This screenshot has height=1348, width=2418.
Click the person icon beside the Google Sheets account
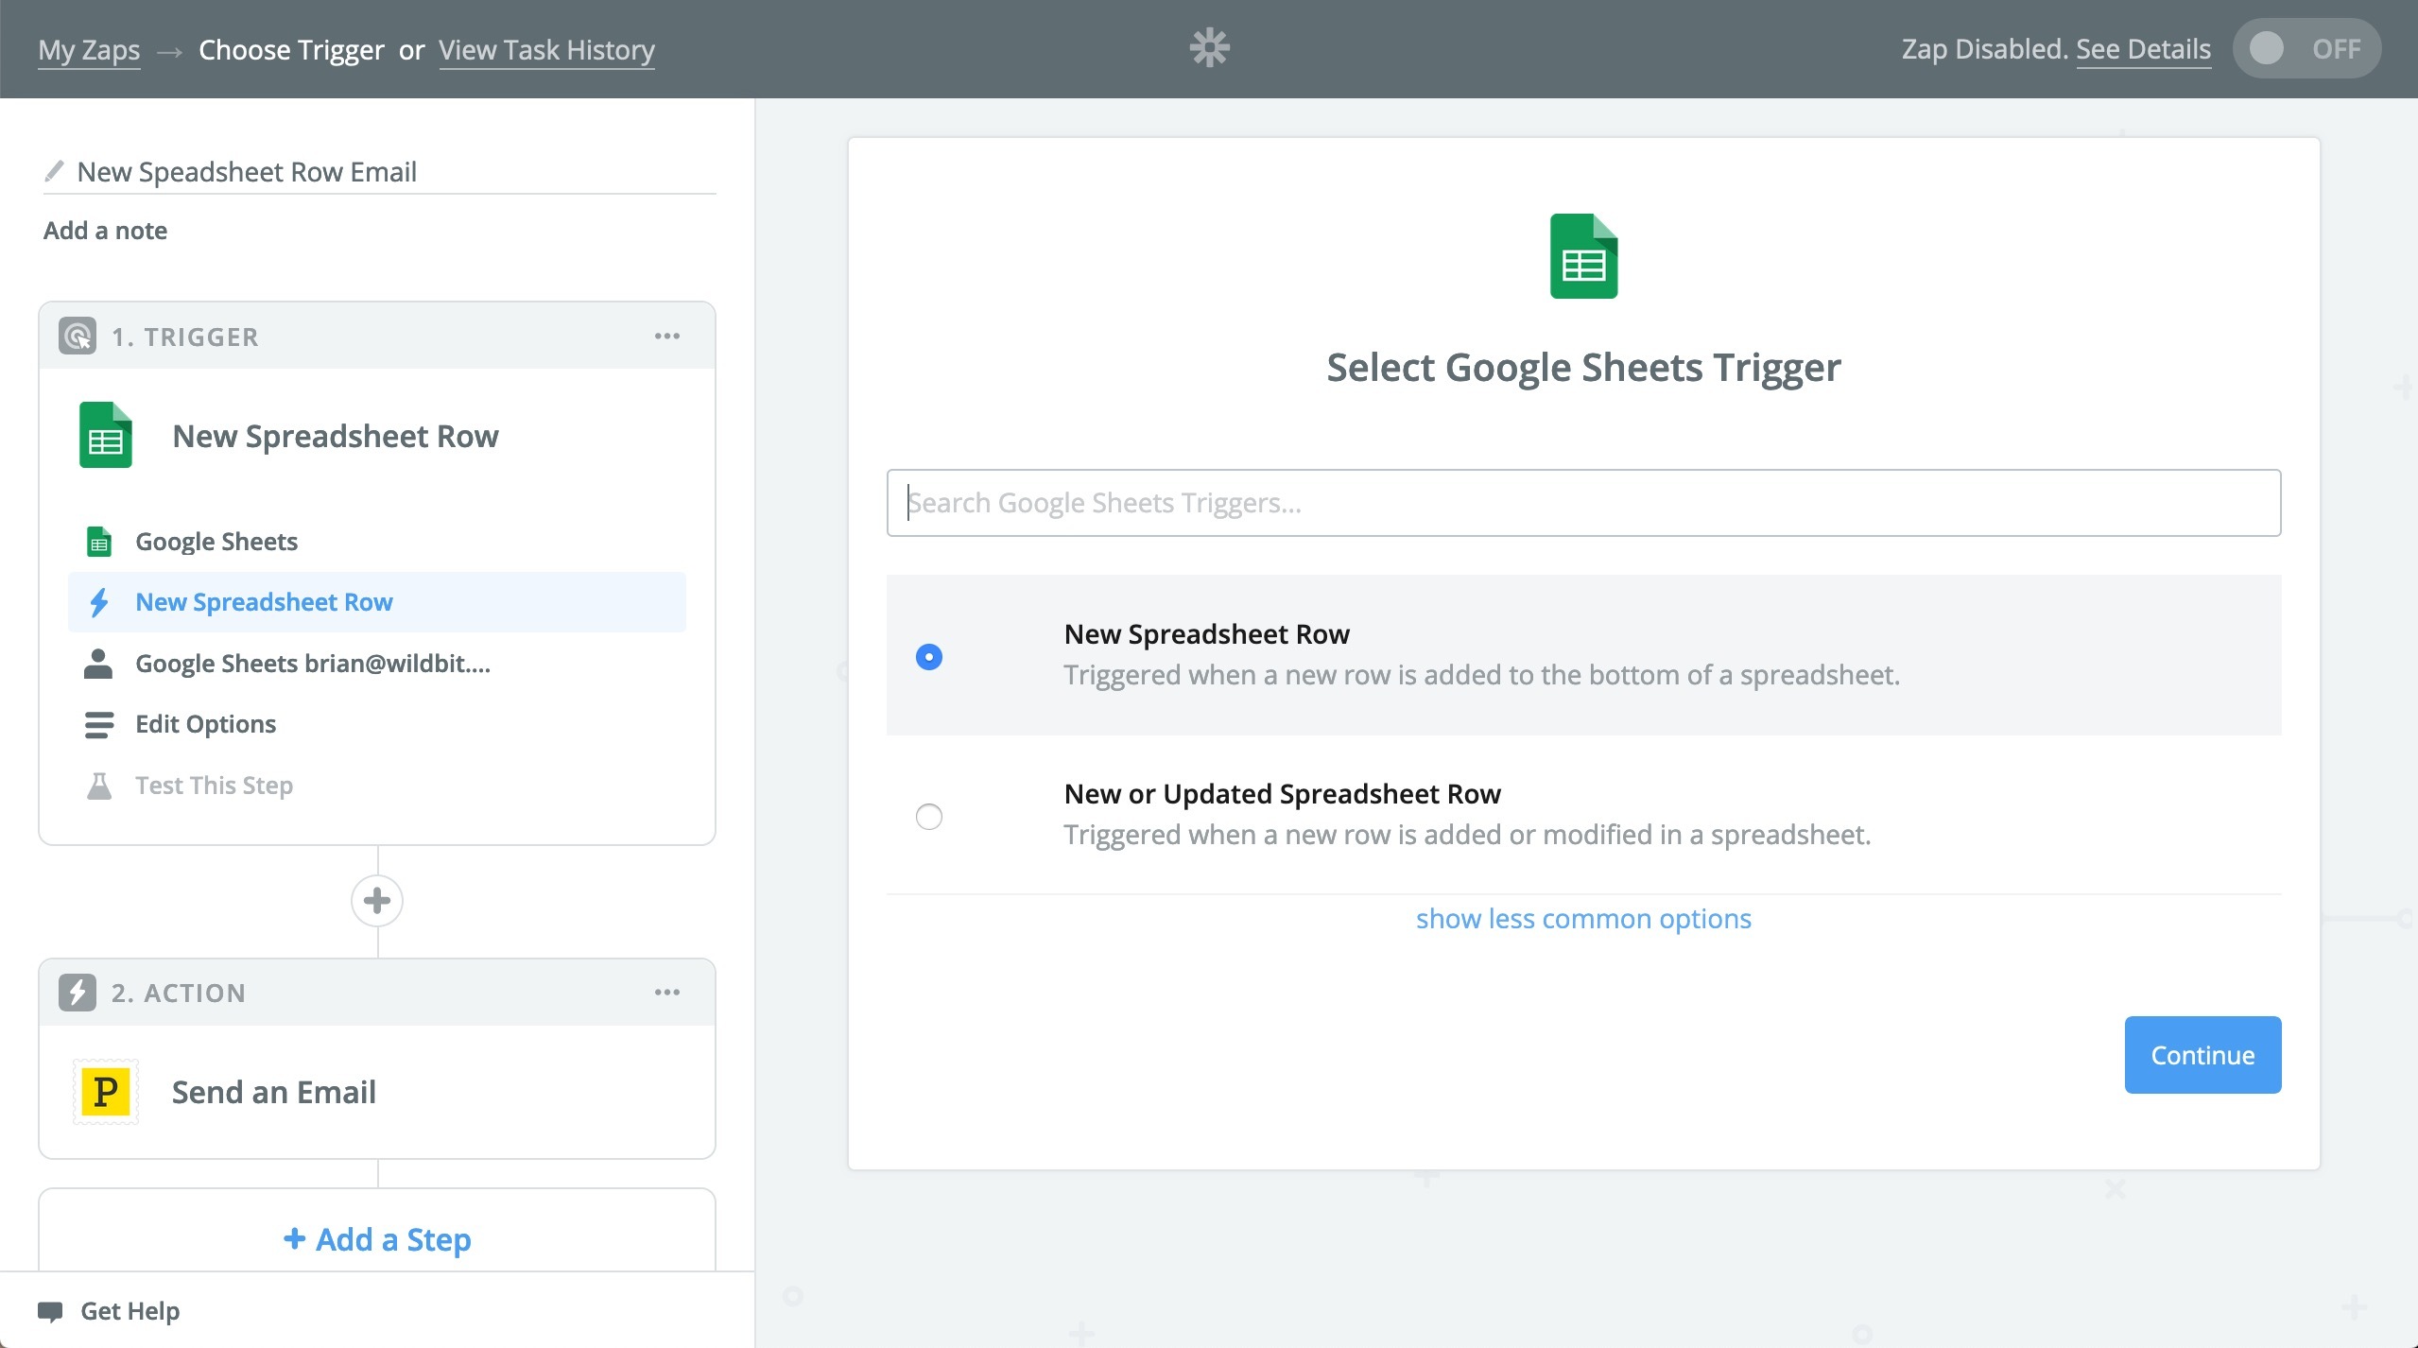pos(98,664)
